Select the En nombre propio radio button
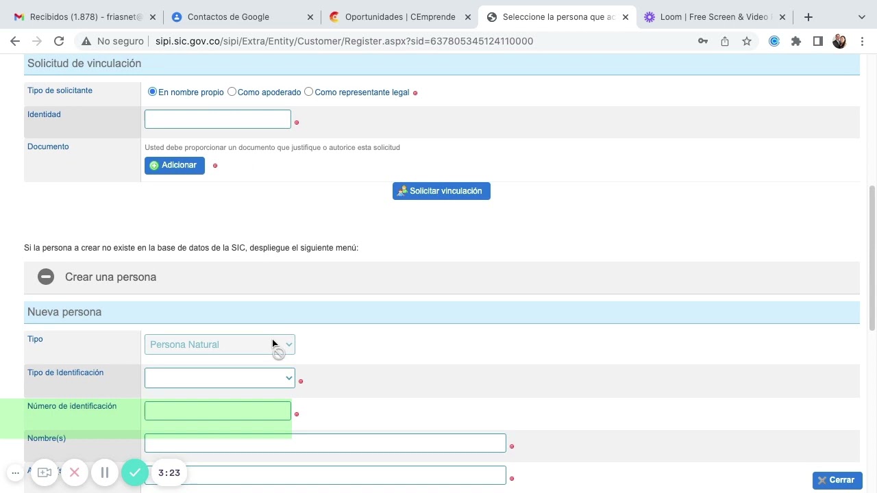Viewport: 877px width, 493px height. [152, 92]
